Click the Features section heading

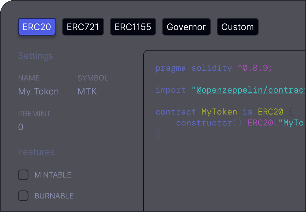(x=36, y=152)
